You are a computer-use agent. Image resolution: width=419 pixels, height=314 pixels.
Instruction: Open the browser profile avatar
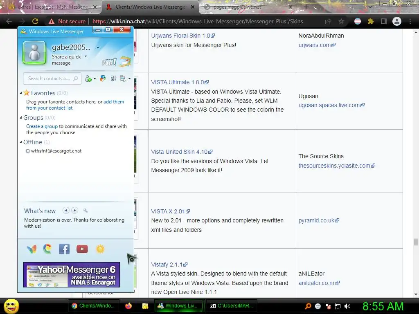[x=397, y=21]
